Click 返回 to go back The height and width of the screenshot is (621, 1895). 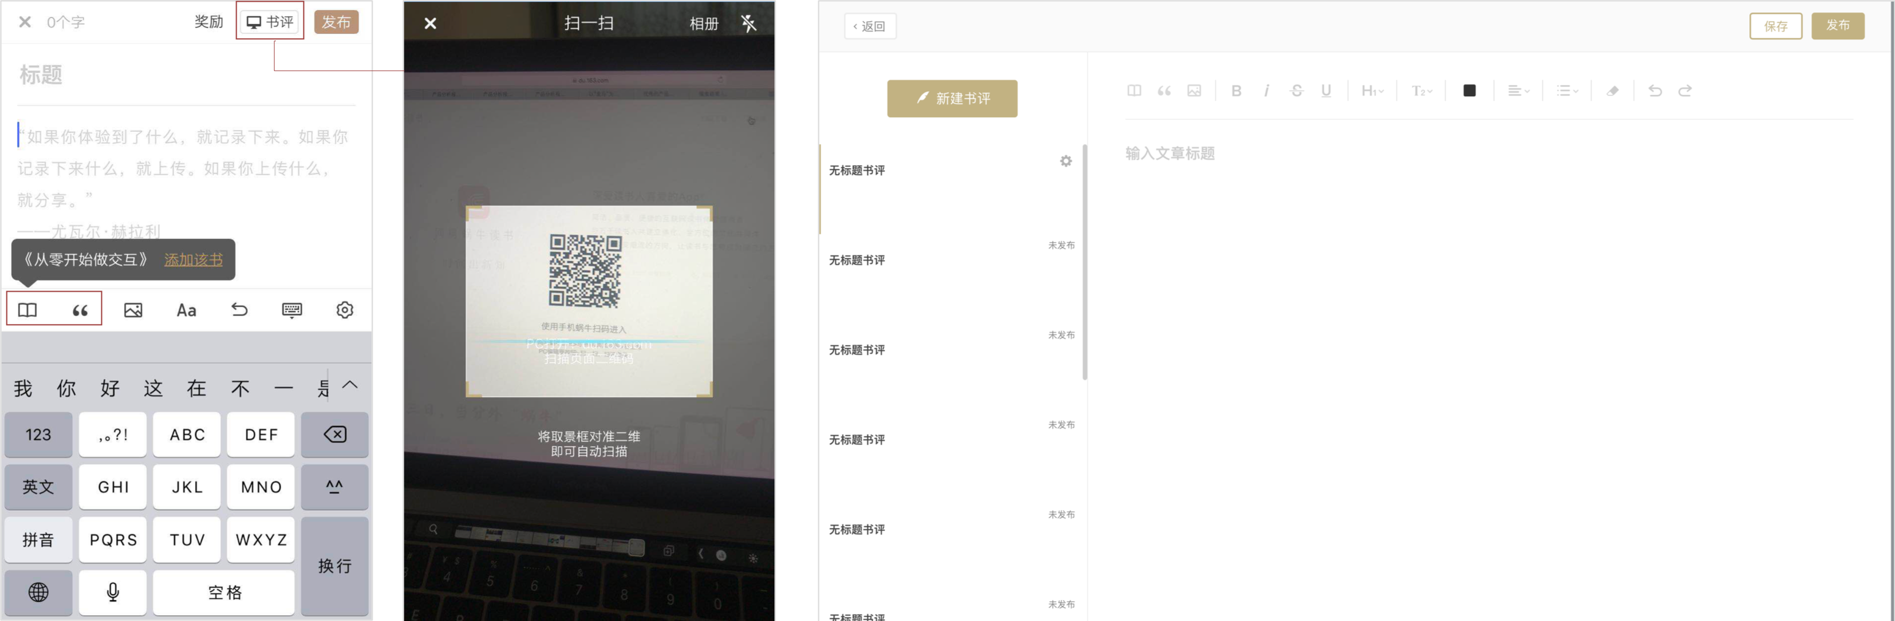tap(869, 26)
